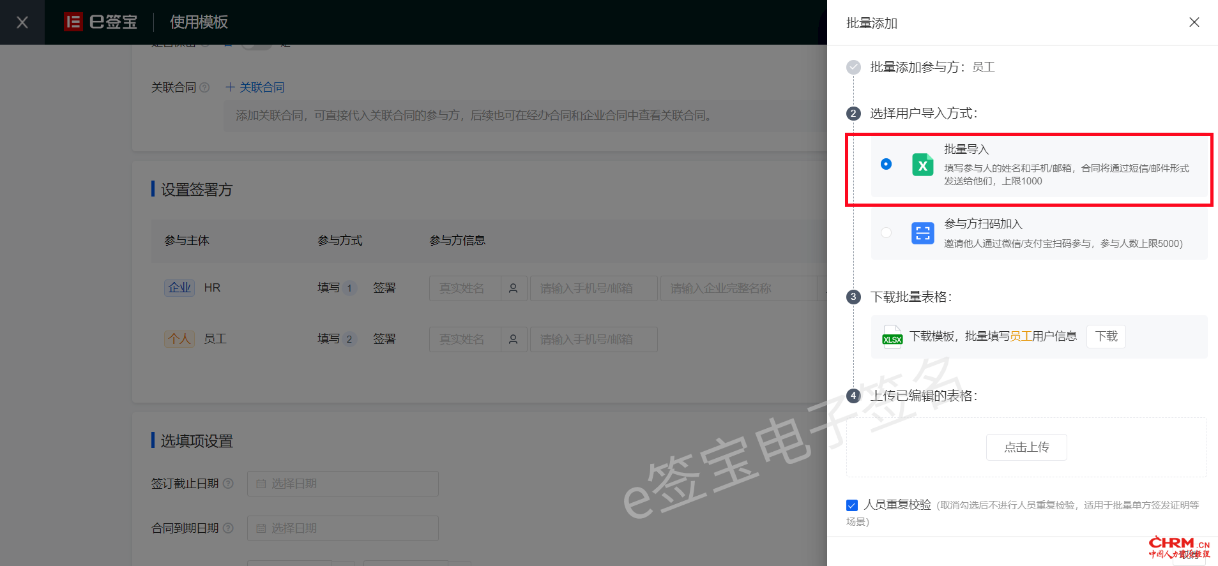Click the green Excel icon for 批量导入
The image size is (1218, 566).
[x=922, y=165]
